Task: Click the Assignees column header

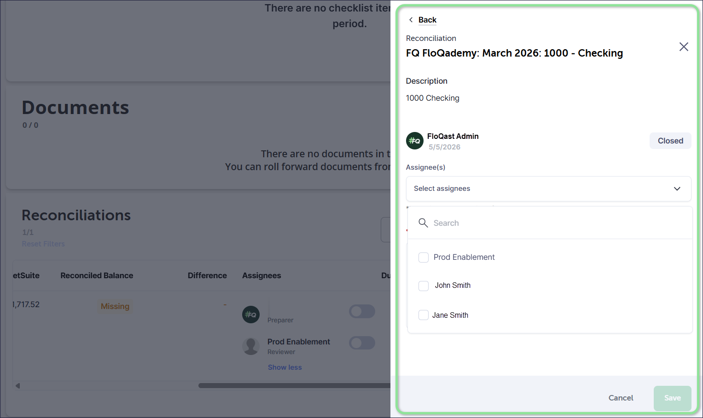Action: click(x=261, y=275)
